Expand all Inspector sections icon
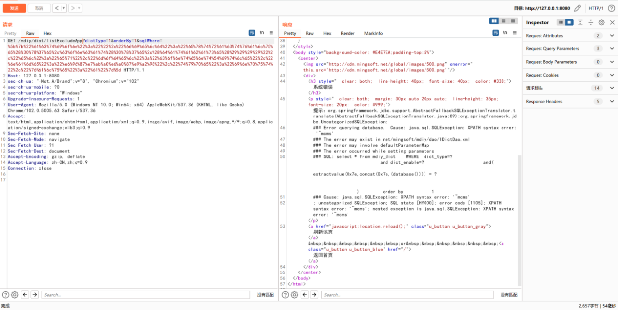618x310 pixels. [x=580, y=22]
